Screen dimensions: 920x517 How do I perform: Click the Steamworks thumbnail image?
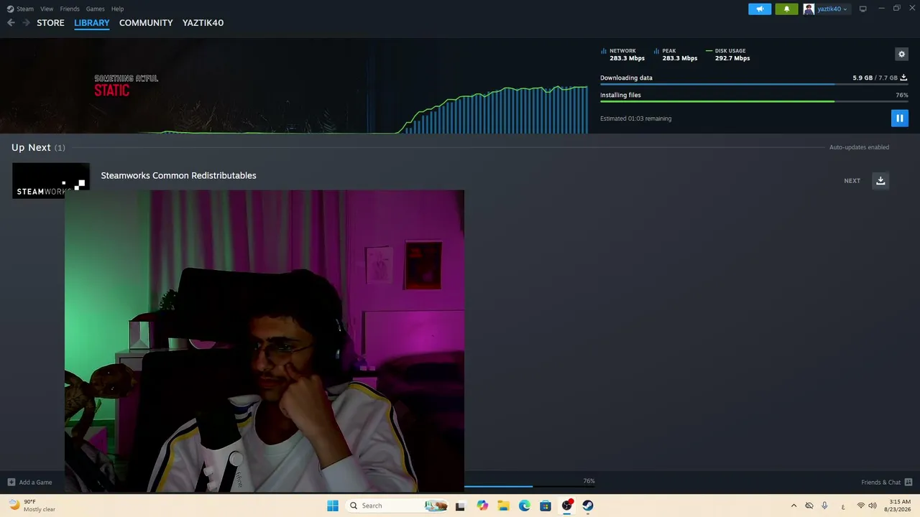[50, 181]
